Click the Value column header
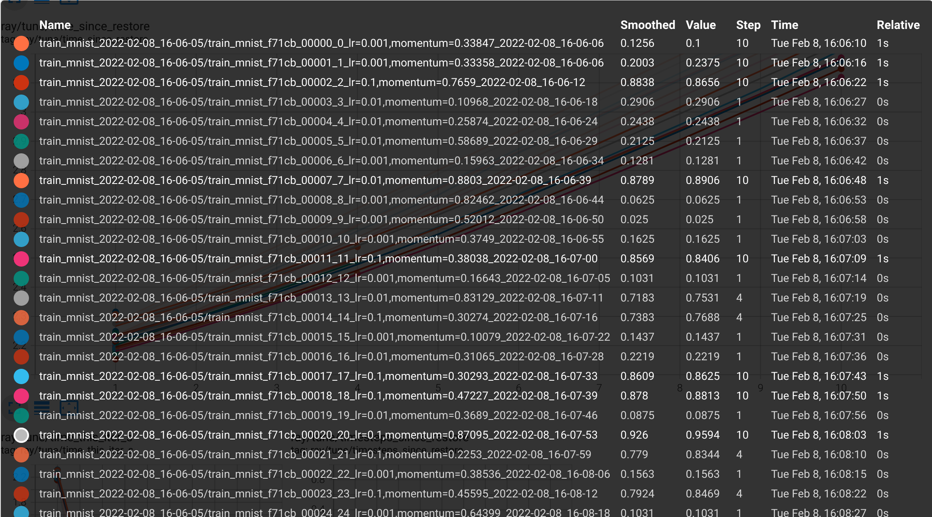This screenshot has width=932, height=517. 700,25
